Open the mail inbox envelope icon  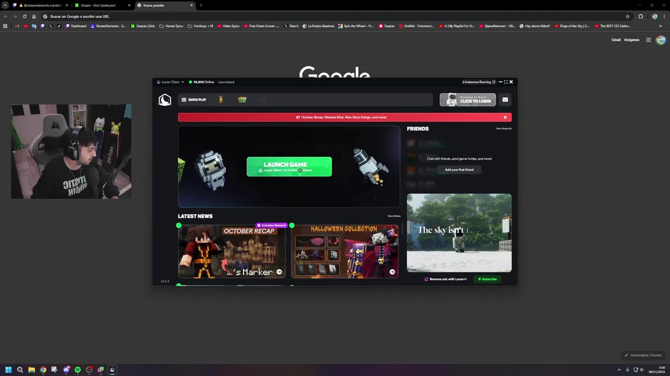point(505,100)
